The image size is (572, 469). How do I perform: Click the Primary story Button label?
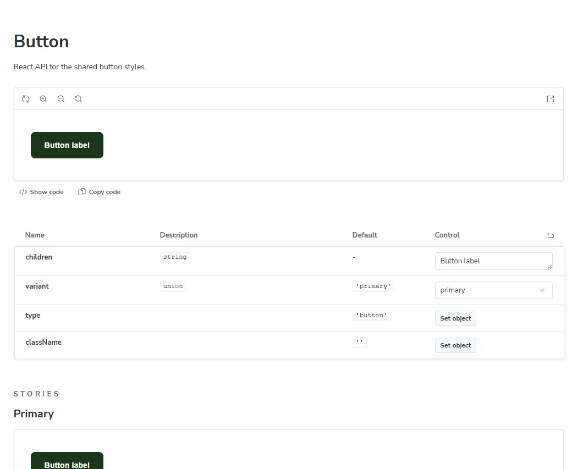(67, 461)
